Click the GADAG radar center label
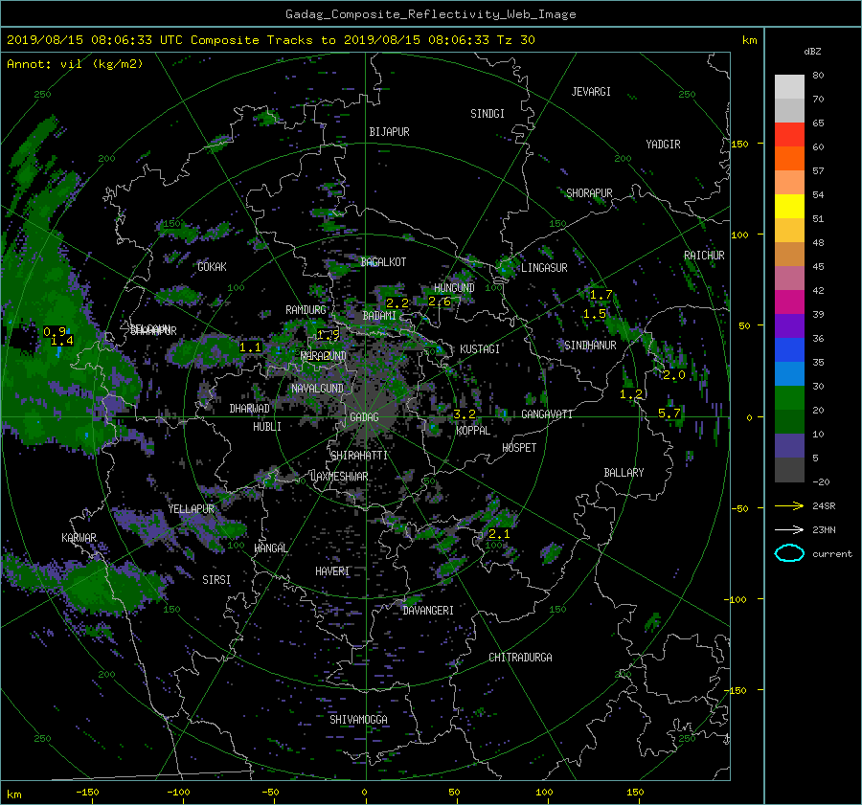 [365, 417]
